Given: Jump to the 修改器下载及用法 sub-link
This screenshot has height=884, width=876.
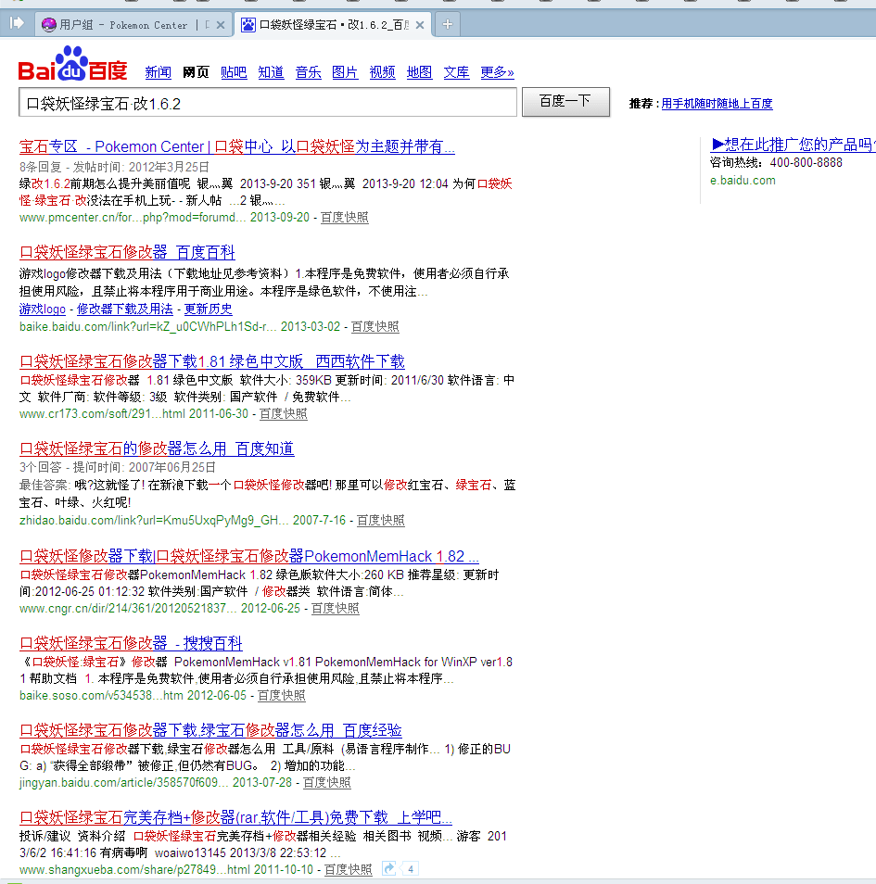Looking at the screenshot, I should pyautogui.click(x=124, y=309).
